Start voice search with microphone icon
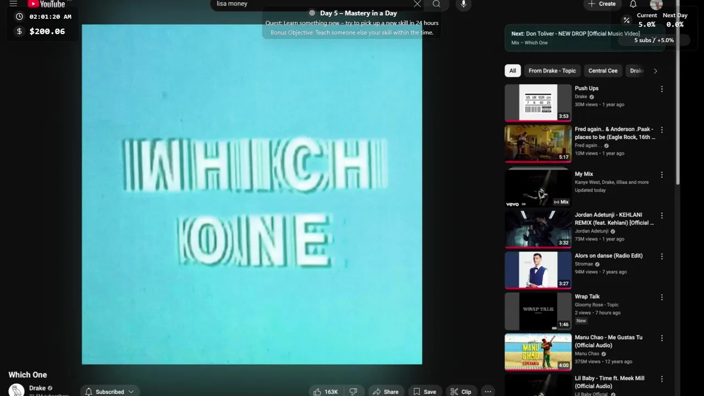The width and height of the screenshot is (704, 396). click(464, 4)
